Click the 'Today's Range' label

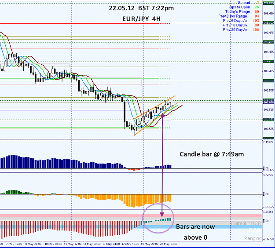click(238, 11)
